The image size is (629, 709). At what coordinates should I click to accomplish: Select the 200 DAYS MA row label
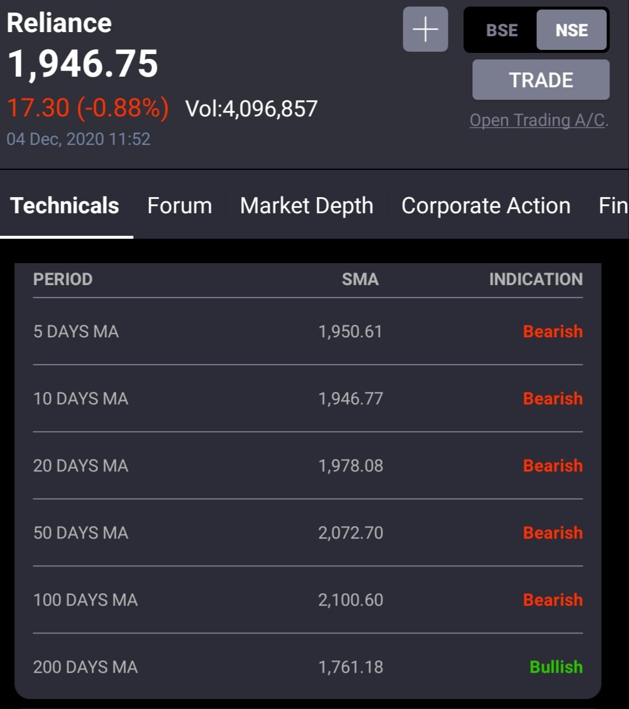pos(86,667)
